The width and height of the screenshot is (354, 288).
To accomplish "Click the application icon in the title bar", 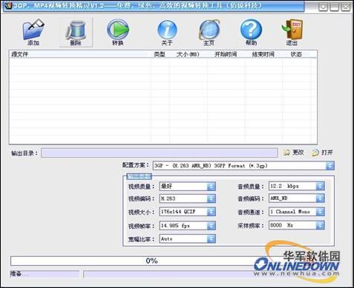I will click(8, 5).
